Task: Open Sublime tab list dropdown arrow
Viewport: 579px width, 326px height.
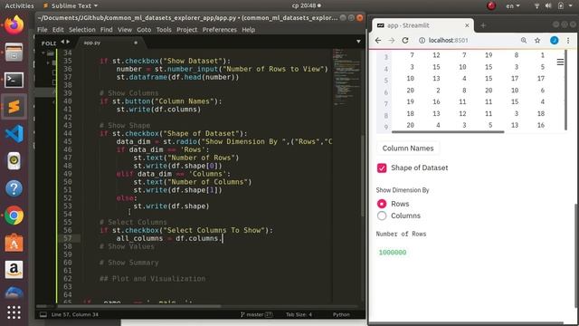Action: point(358,42)
